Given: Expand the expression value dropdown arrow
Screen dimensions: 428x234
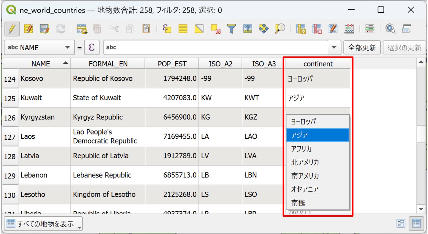Looking at the screenshot, I should [334, 47].
